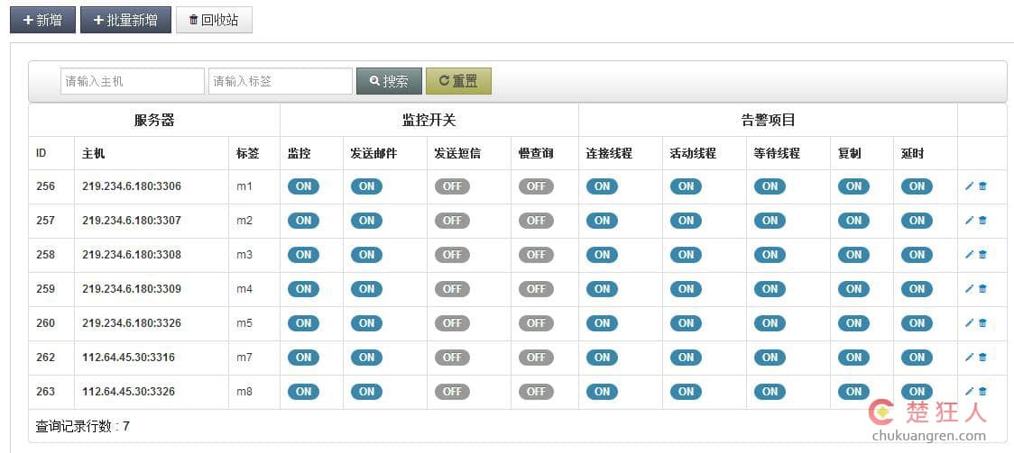Edit the row with ID 258
Image resolution: width=1014 pixels, height=453 pixels.
[969, 255]
